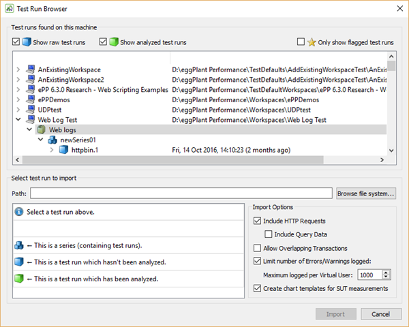Toggle Limit number of Errors/Warnings logged
The width and height of the screenshot is (409, 327).
(257, 261)
